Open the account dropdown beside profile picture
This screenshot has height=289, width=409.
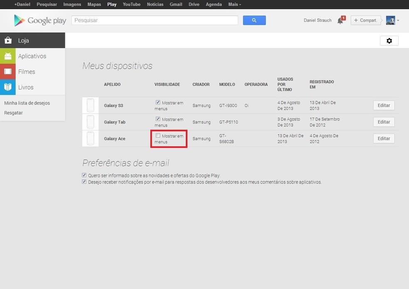(398, 20)
